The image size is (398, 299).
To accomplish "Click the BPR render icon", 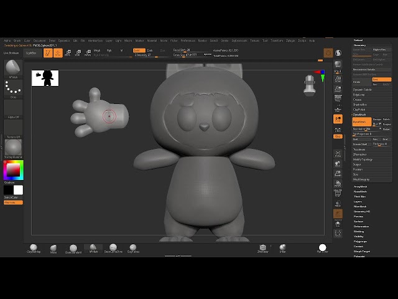I will [338, 64].
